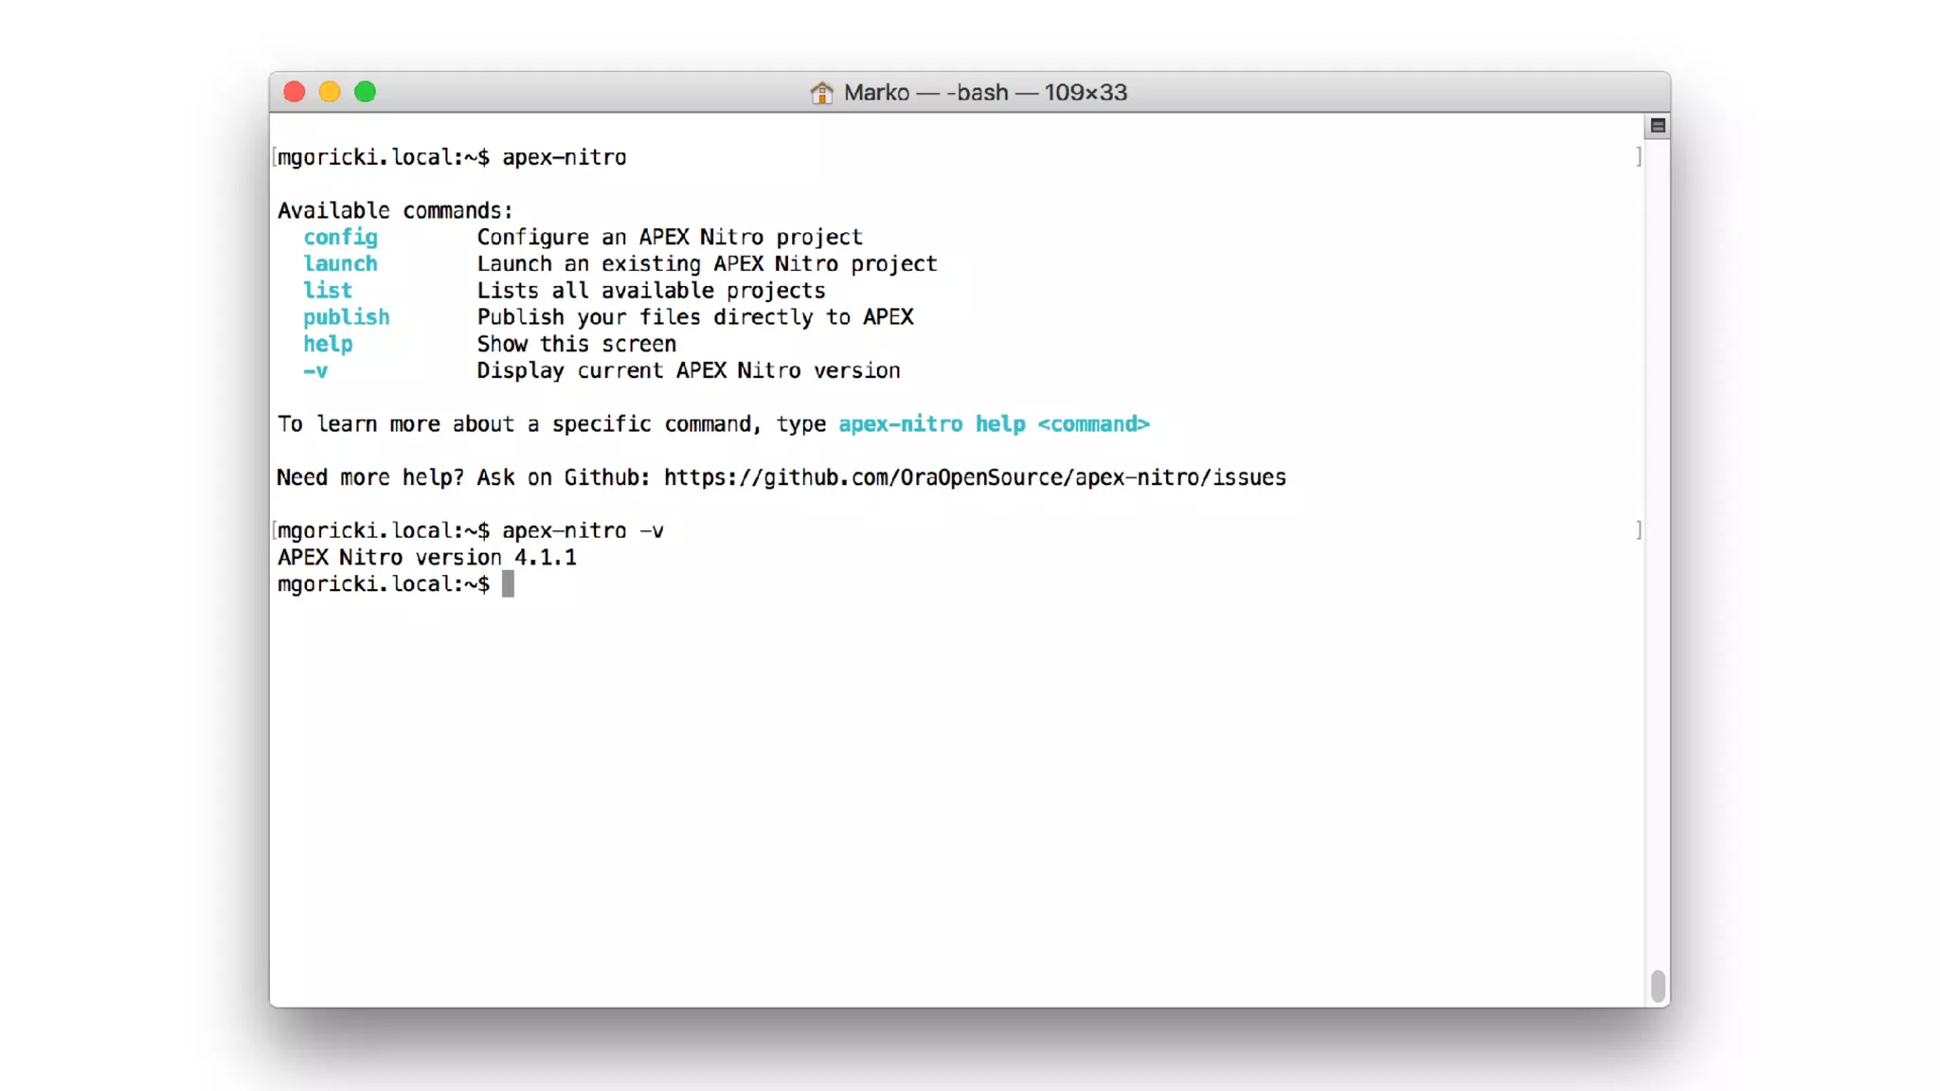Screen dimensions: 1940x1091
Task: Click the 'Available commands:' heading text
Action: coord(394,210)
